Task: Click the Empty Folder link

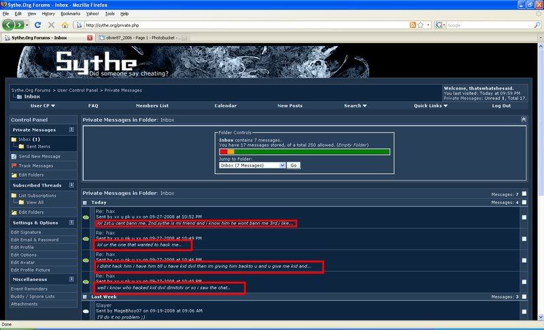Action: tap(352, 145)
